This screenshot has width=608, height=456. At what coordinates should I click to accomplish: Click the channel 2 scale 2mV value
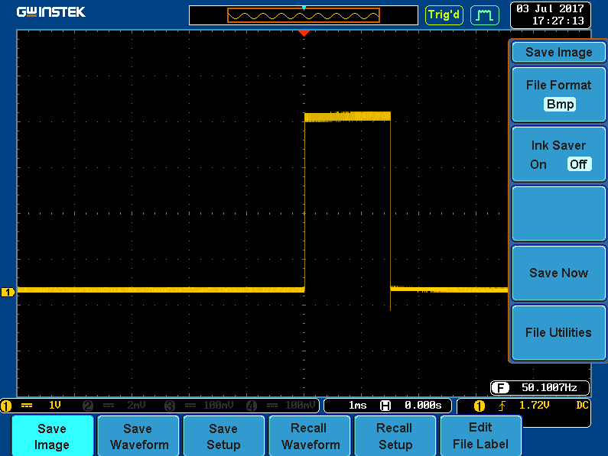(136, 406)
